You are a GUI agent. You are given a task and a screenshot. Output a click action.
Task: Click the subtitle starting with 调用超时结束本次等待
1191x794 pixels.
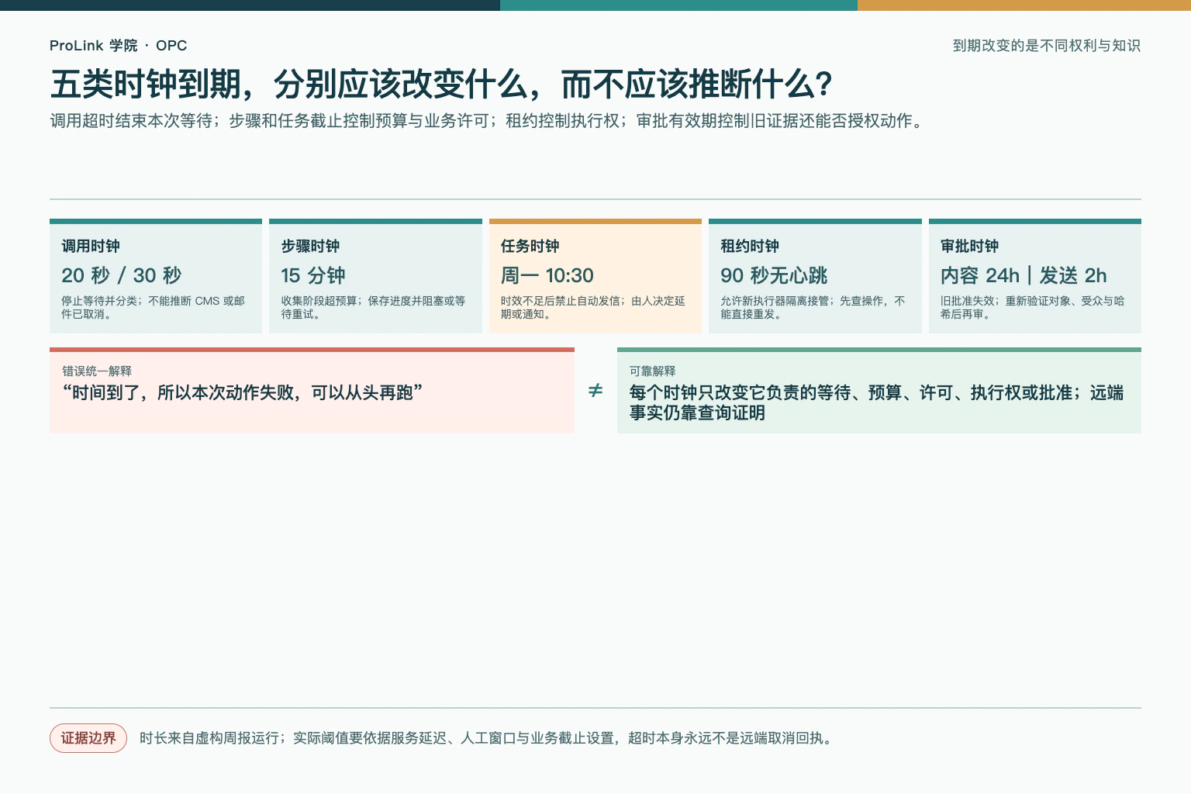(488, 121)
